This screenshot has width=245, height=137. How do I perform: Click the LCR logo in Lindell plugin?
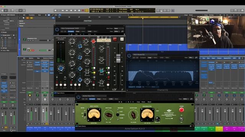tap(114, 89)
